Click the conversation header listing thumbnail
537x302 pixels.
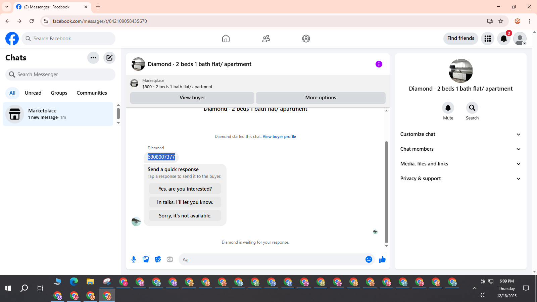138,64
